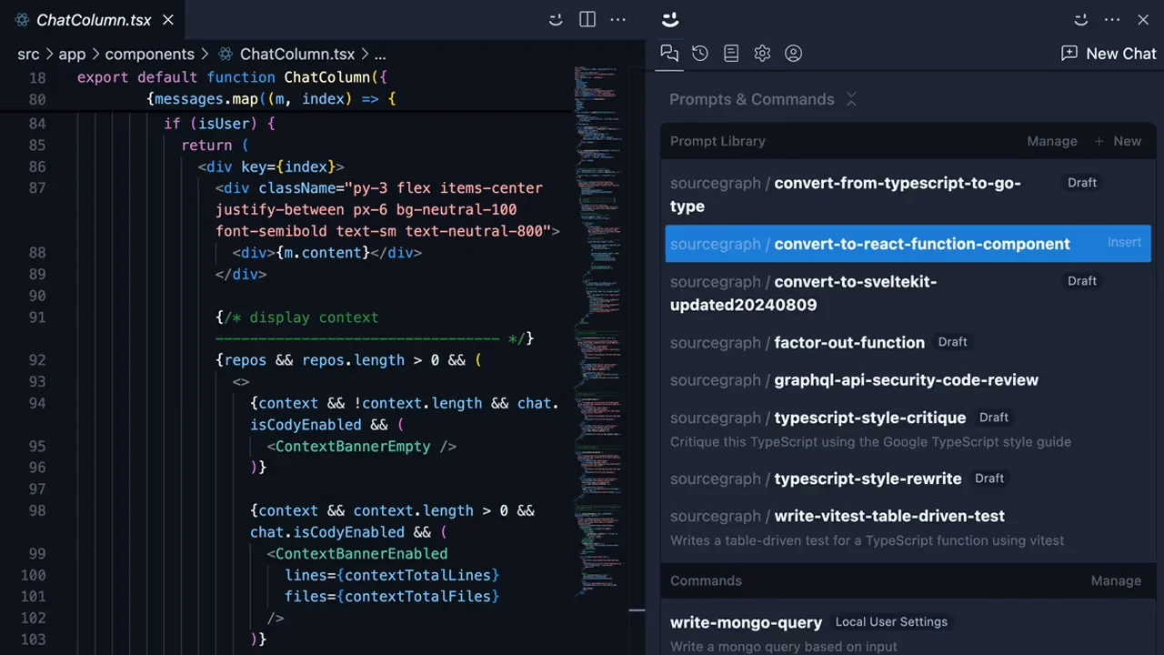Select the ChatColumn.tsx editor tab
1164x655 pixels.
pos(94,19)
